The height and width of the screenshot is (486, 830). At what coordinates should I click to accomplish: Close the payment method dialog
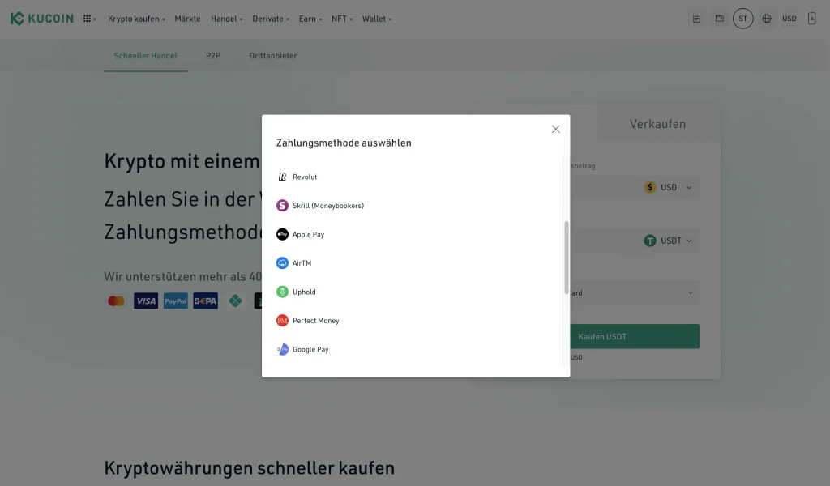[x=555, y=129]
